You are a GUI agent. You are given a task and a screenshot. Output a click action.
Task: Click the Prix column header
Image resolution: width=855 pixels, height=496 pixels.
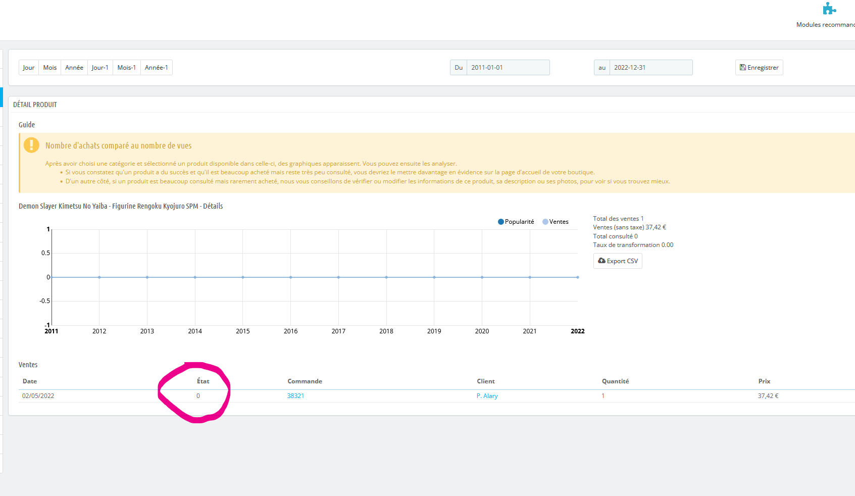[x=764, y=381]
